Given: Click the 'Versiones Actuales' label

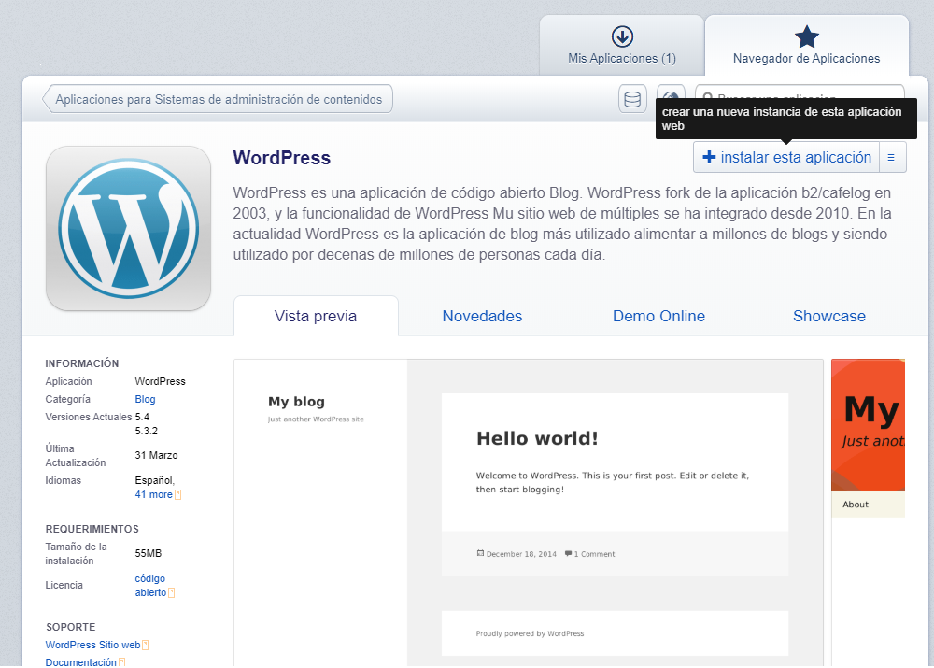Looking at the screenshot, I should pyautogui.click(x=89, y=417).
